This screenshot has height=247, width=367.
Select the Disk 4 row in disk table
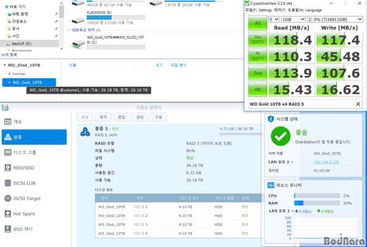click(x=178, y=234)
